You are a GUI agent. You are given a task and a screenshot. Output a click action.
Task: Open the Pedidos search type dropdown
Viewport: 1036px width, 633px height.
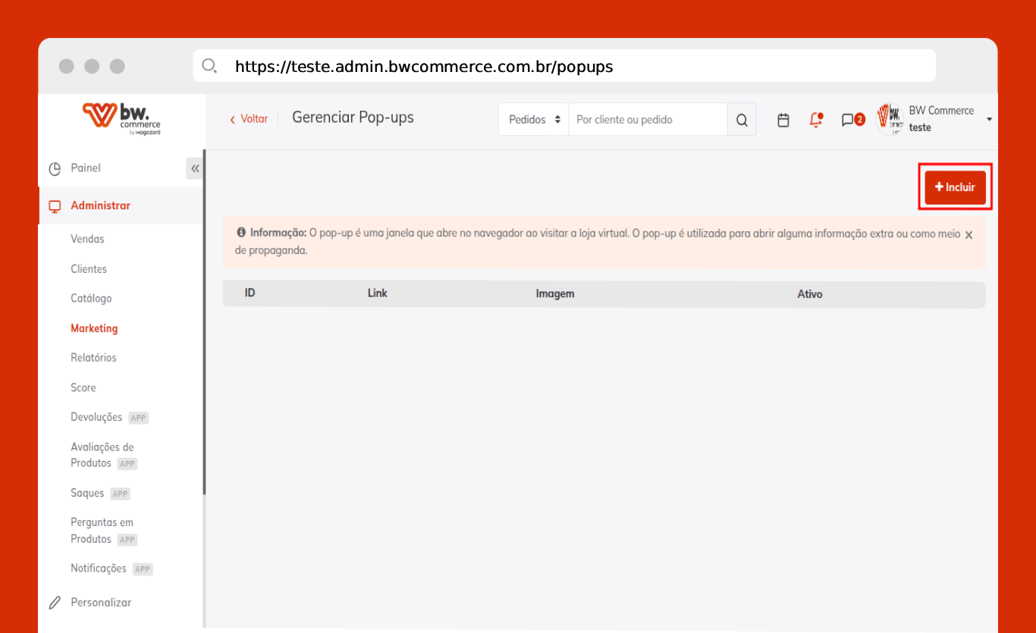pyautogui.click(x=534, y=120)
